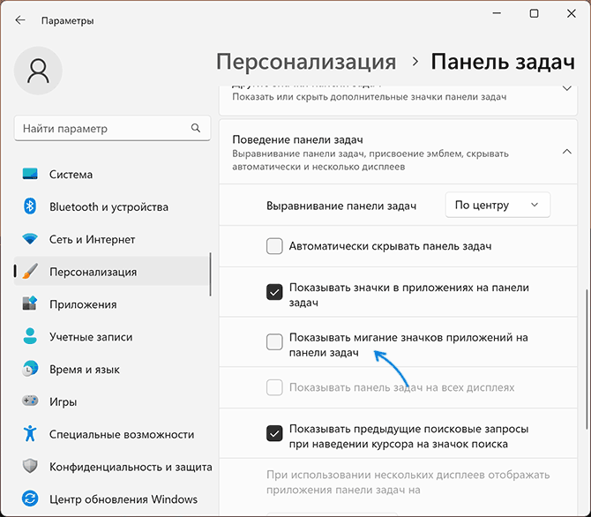Open Система settings category

click(112, 174)
